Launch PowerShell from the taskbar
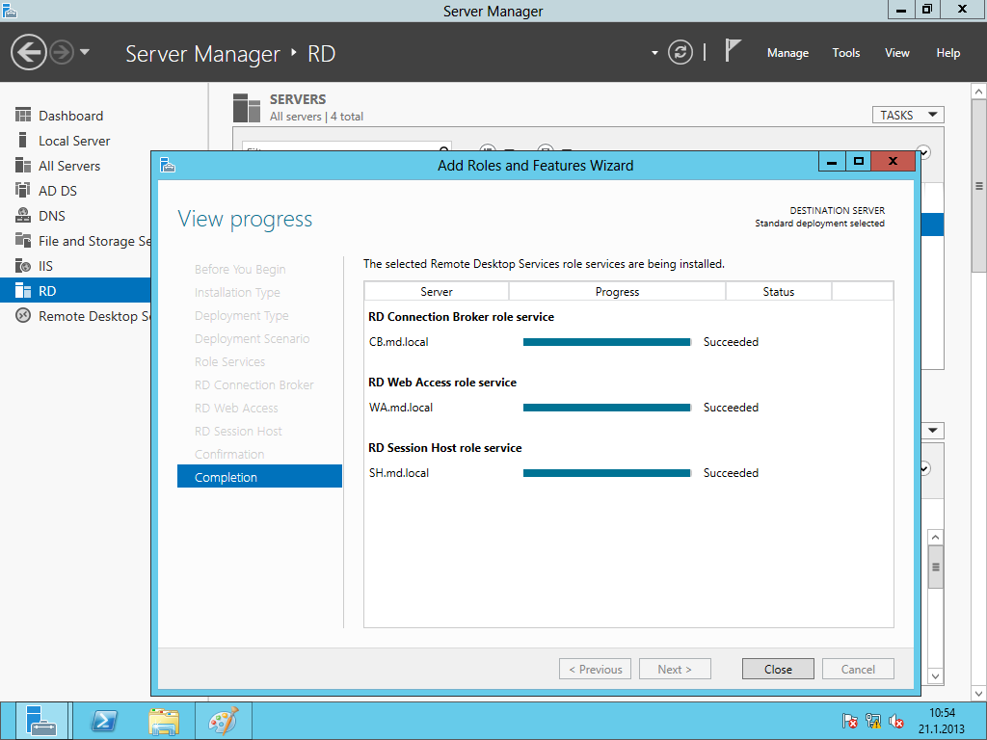This screenshot has height=740, width=987. (103, 721)
